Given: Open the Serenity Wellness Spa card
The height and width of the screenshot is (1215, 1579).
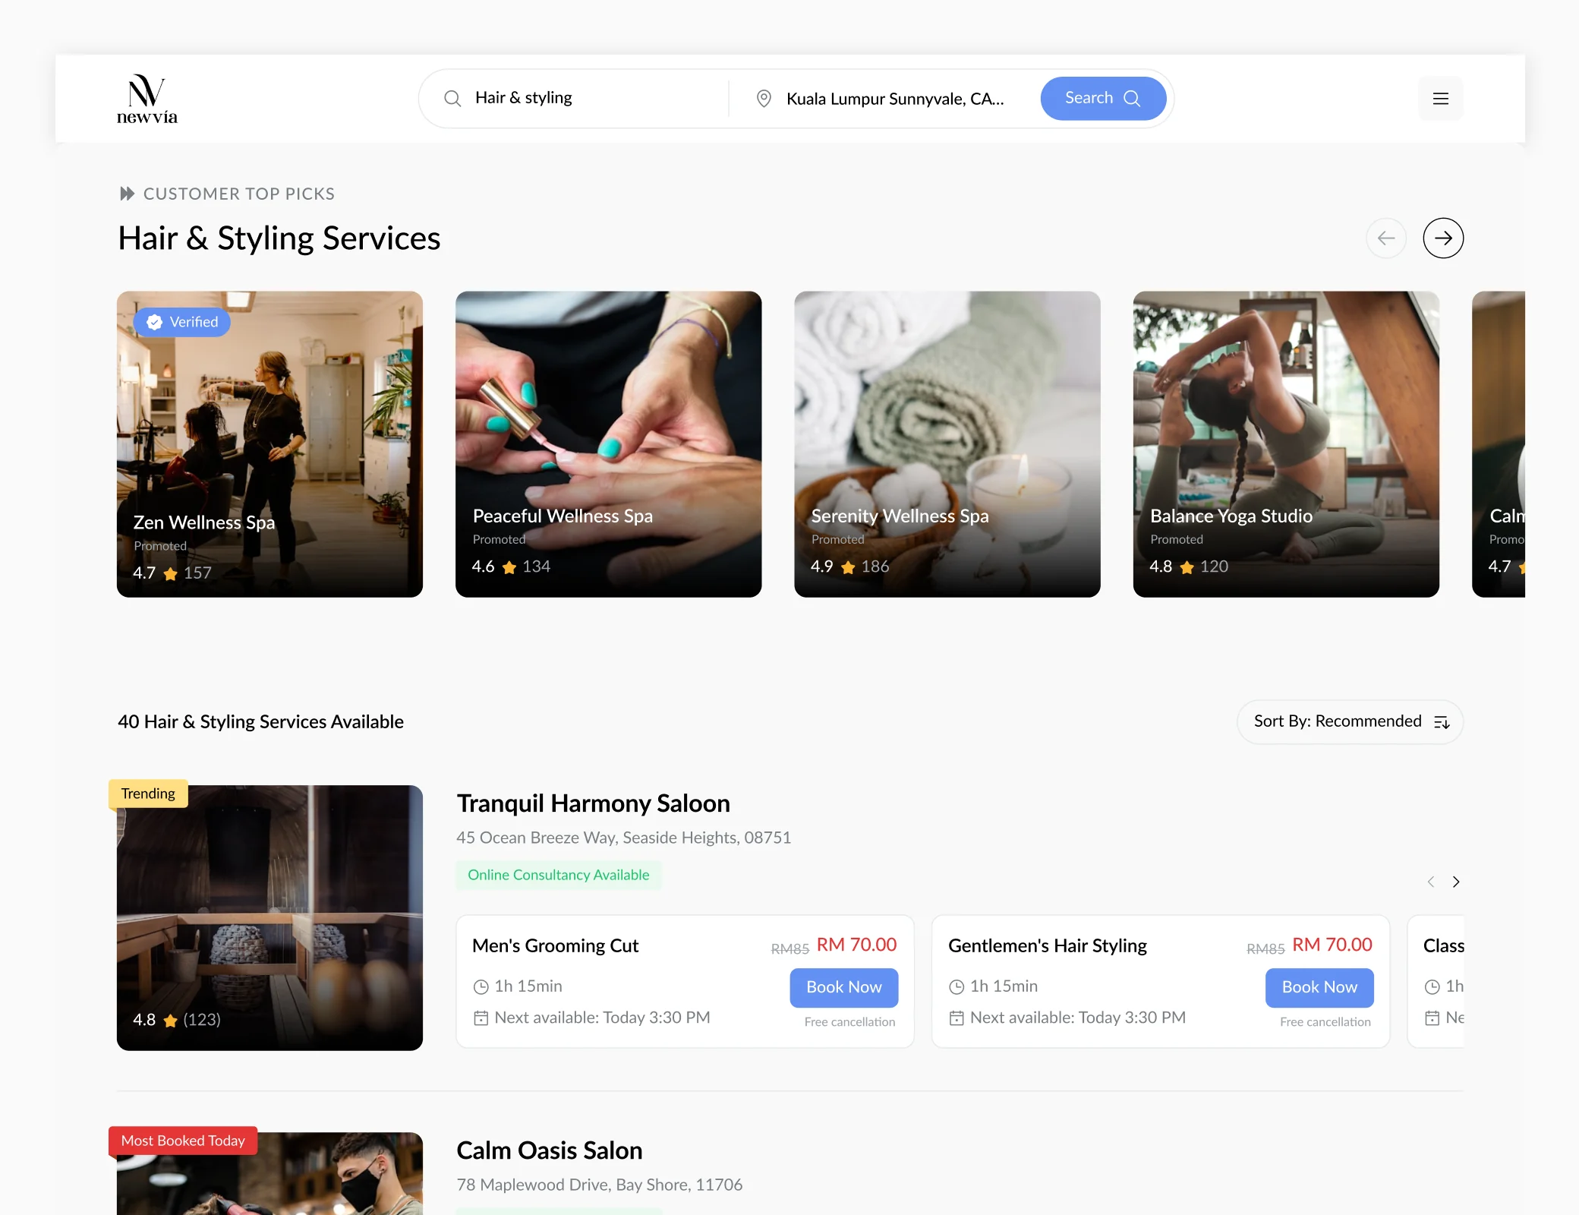Looking at the screenshot, I should pyautogui.click(x=947, y=444).
